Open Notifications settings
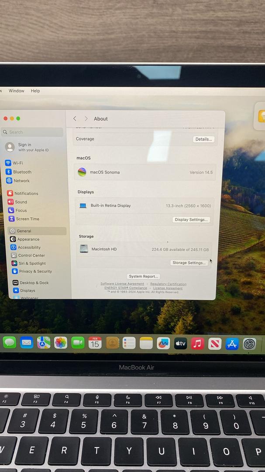 tap(23, 193)
